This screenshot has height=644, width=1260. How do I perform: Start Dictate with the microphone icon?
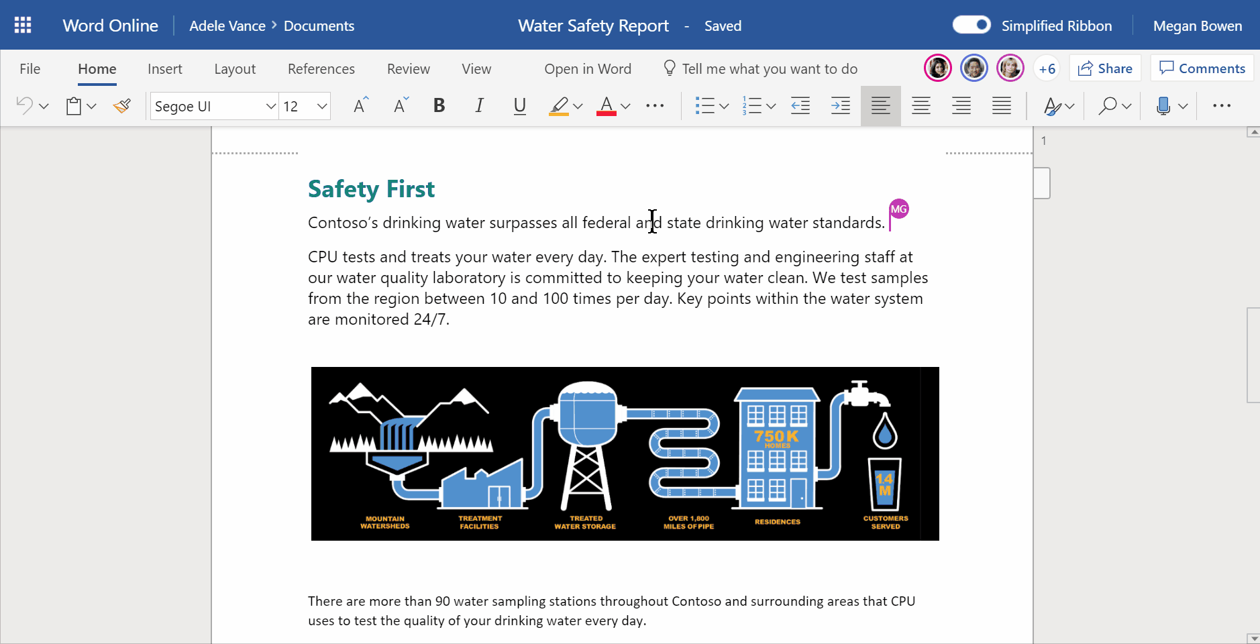[1163, 105]
